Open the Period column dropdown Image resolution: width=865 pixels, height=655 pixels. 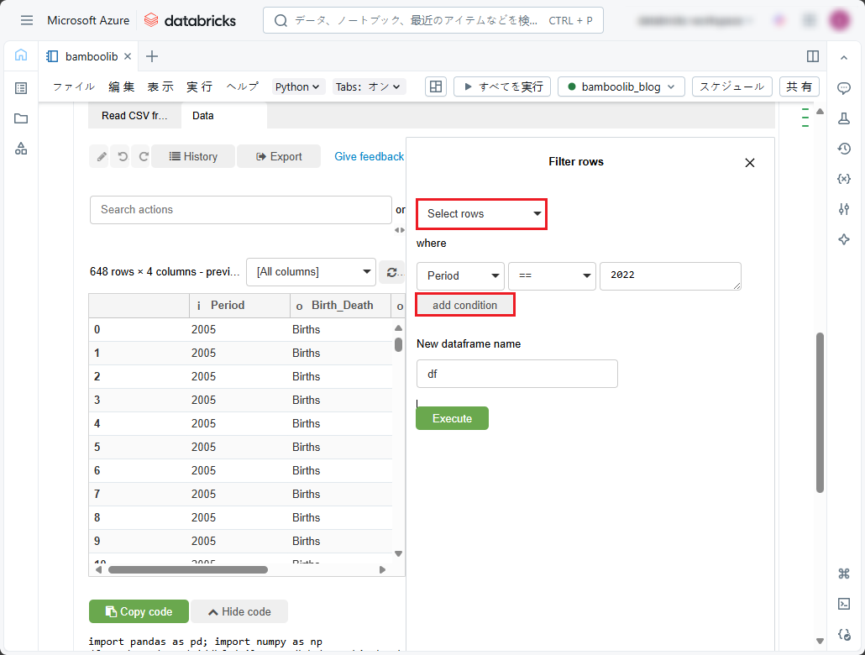460,276
